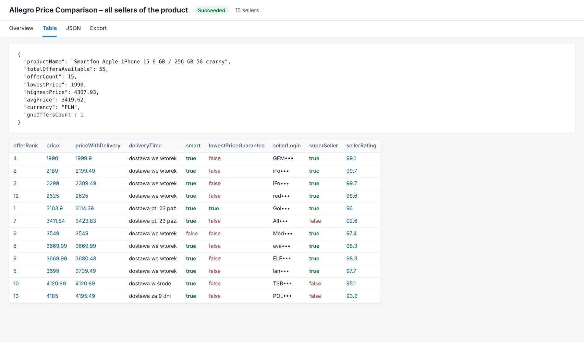The image size is (584, 342).
Task: Click the price column header
Action: tap(53, 146)
